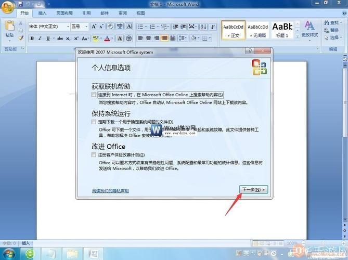Screen dimensions: 348x260
Task: Open the phonetic guide 变 icon
Action: pos(120,27)
